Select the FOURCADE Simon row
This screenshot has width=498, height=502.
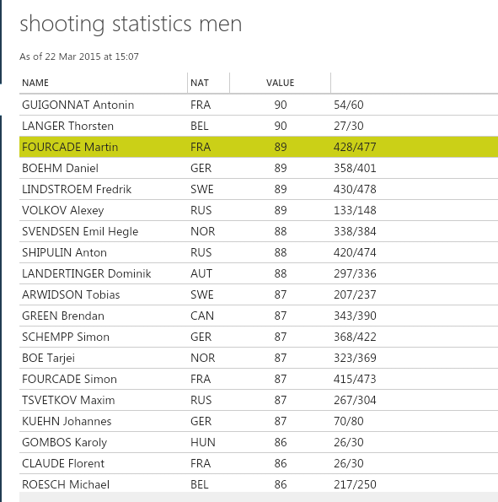pos(259,379)
